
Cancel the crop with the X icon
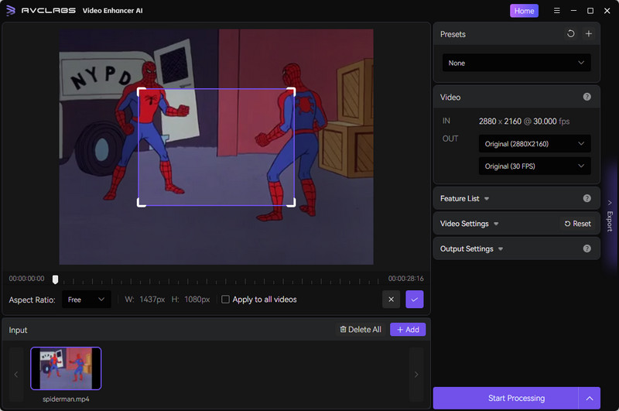(x=391, y=300)
